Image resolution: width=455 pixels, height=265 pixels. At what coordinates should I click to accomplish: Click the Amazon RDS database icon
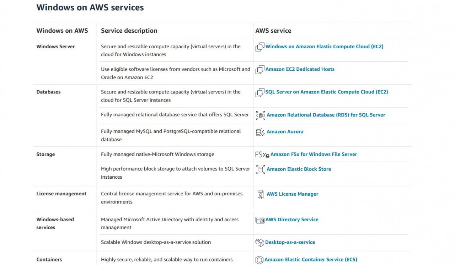[x=261, y=115]
